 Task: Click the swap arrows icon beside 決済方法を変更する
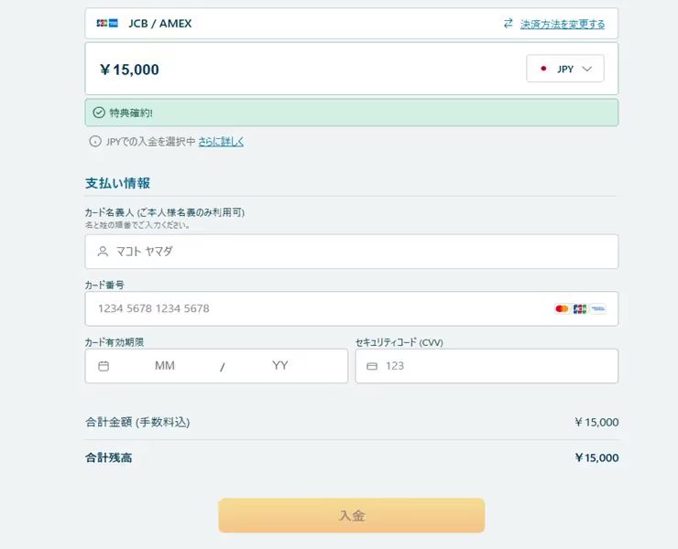508,24
